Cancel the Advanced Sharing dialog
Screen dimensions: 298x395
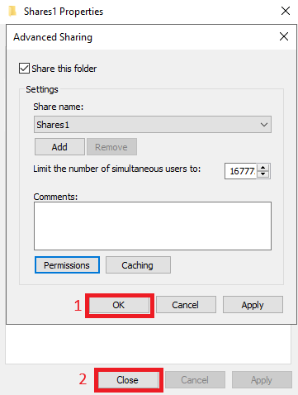click(186, 305)
